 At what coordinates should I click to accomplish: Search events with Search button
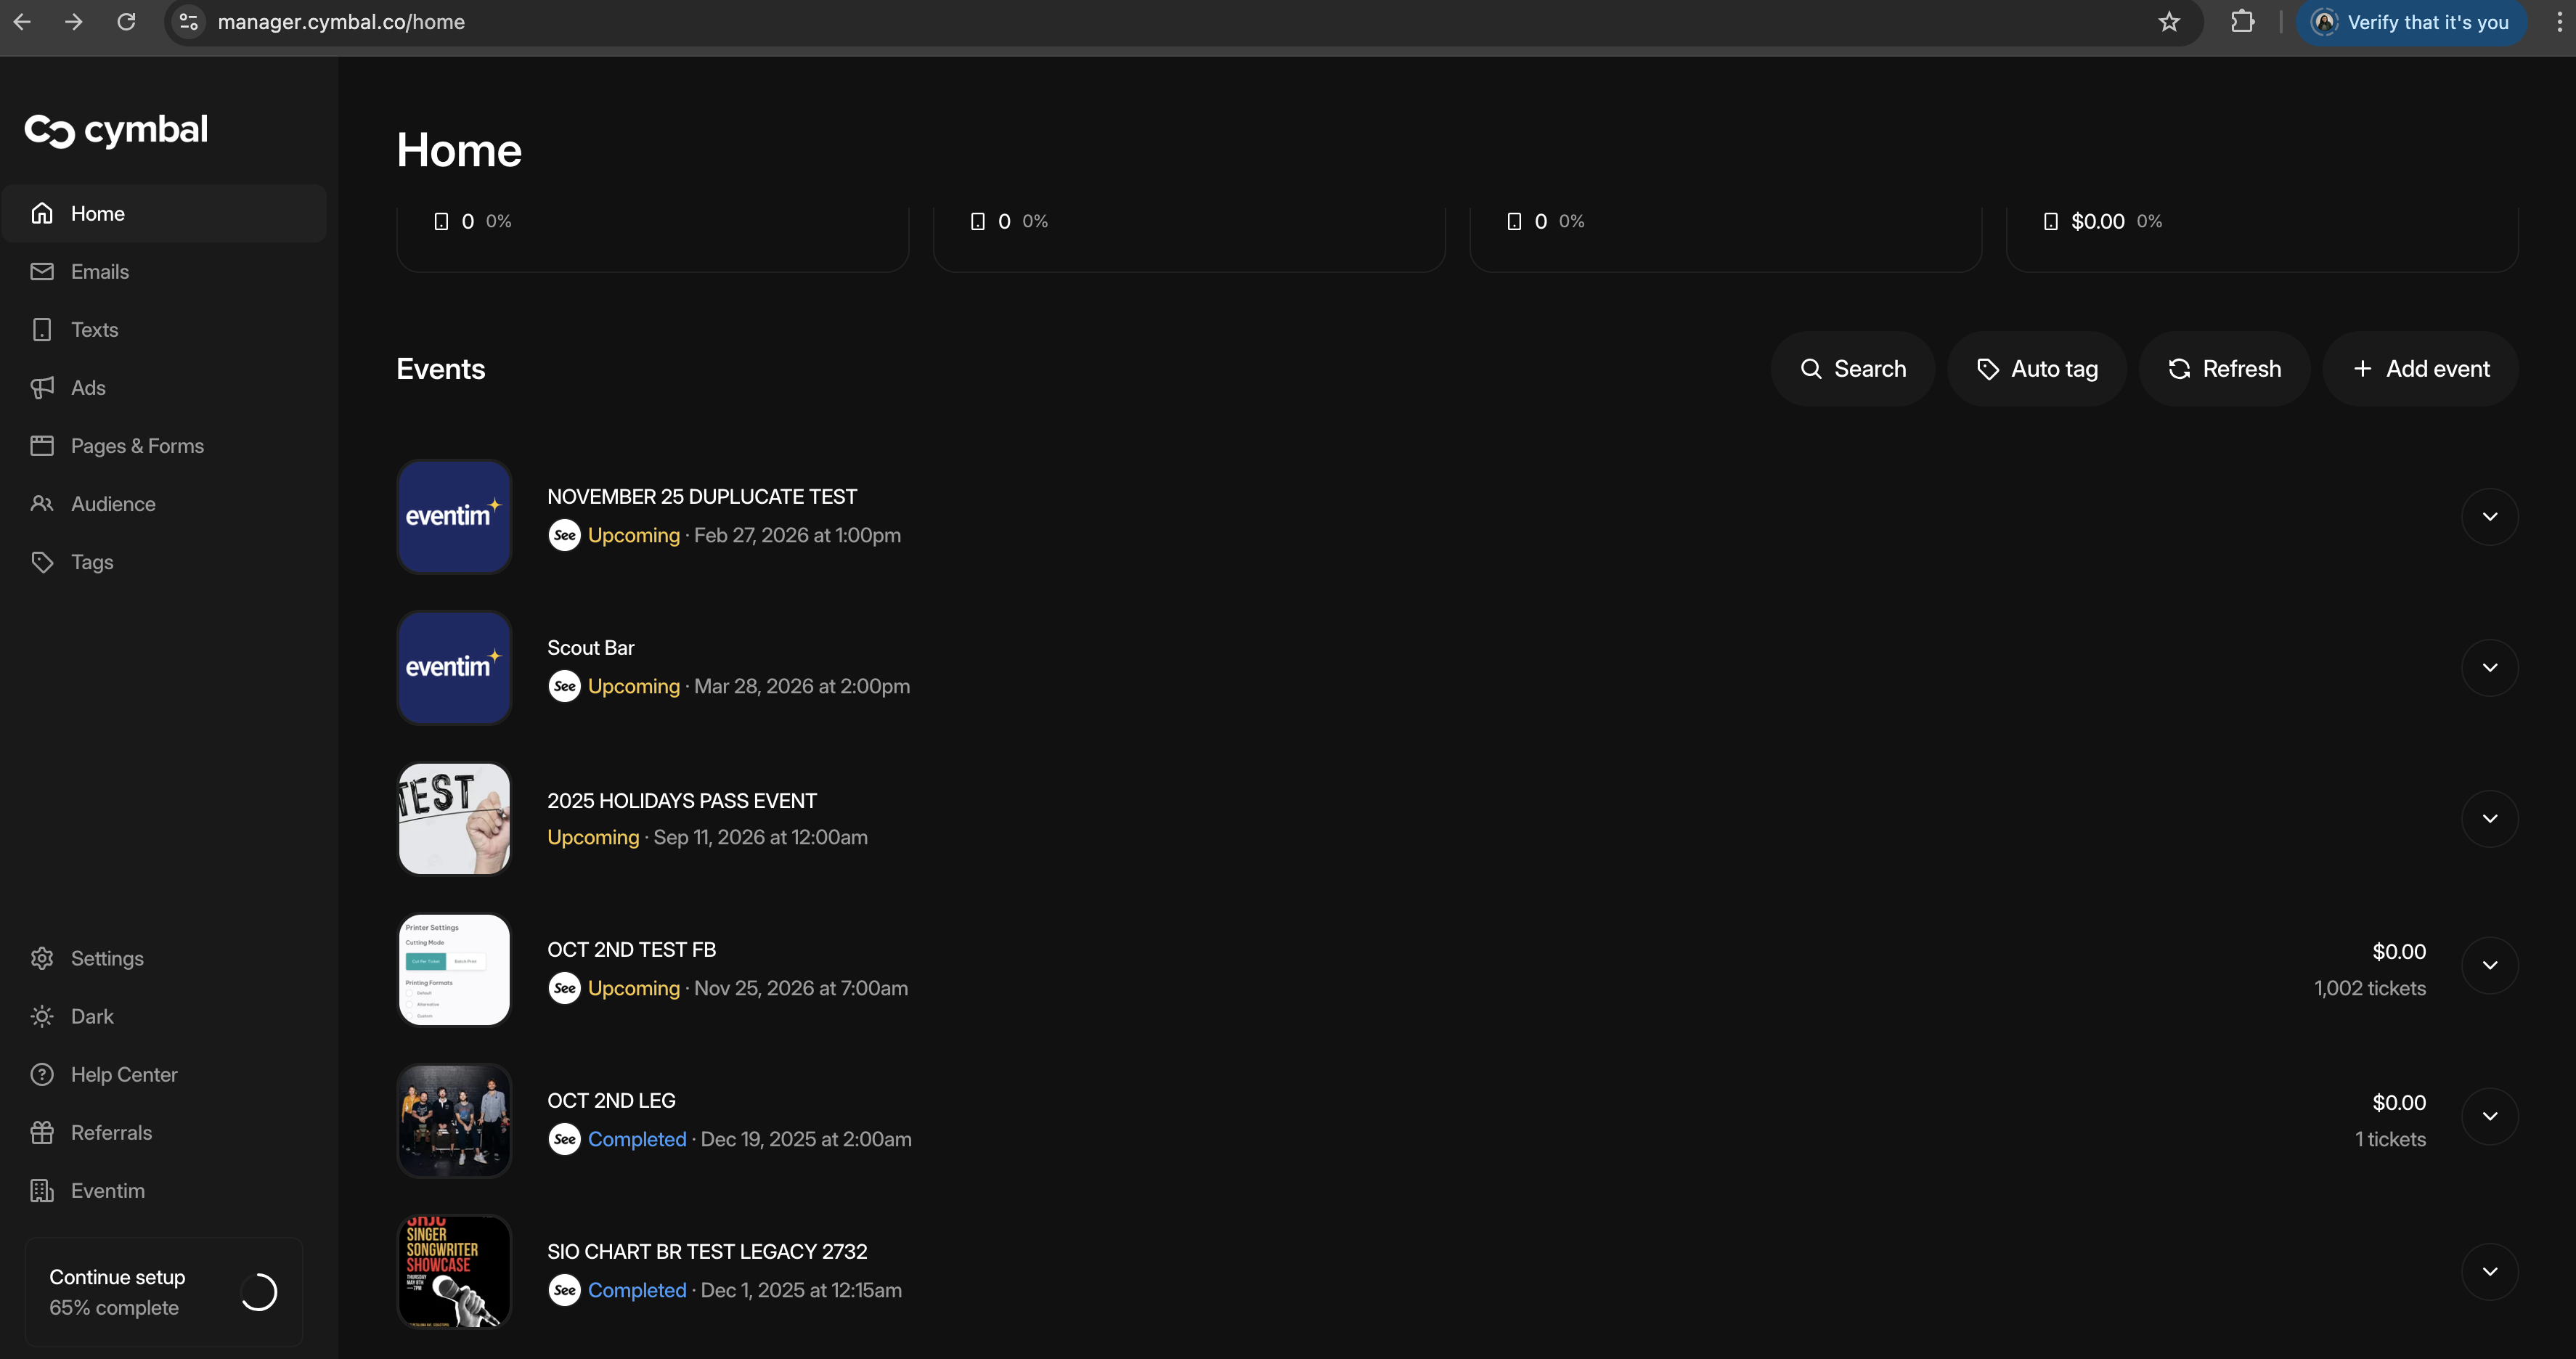[x=1852, y=369]
